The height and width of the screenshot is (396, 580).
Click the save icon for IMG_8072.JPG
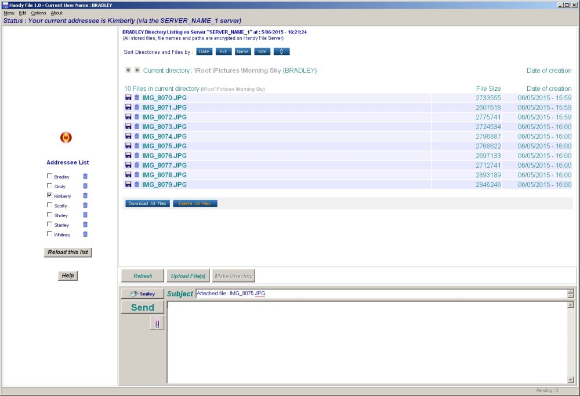[128, 116]
